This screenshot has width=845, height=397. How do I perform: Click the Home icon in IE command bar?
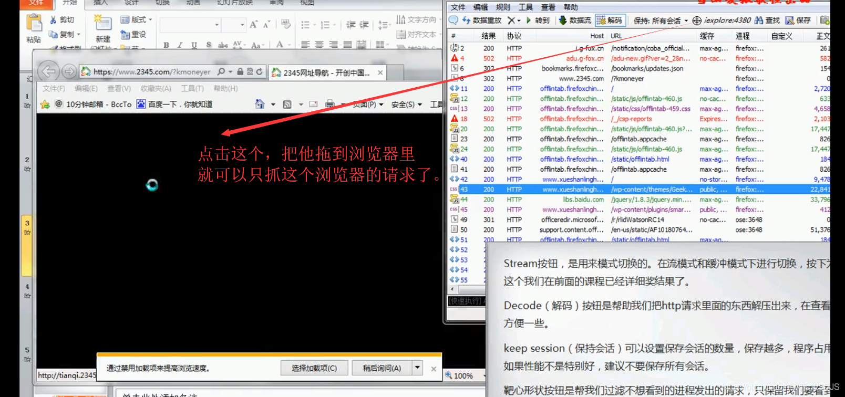click(x=260, y=104)
